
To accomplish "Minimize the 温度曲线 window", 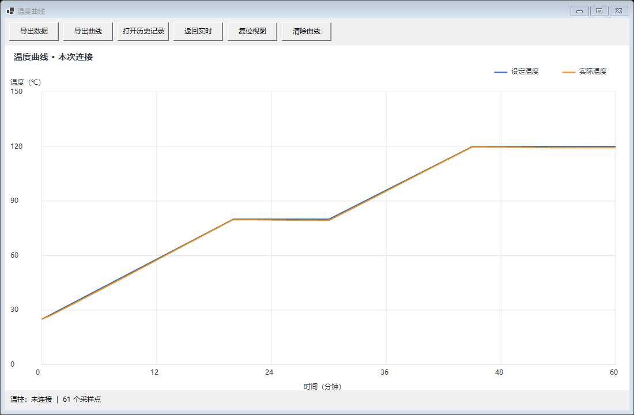I will tap(579, 11).
